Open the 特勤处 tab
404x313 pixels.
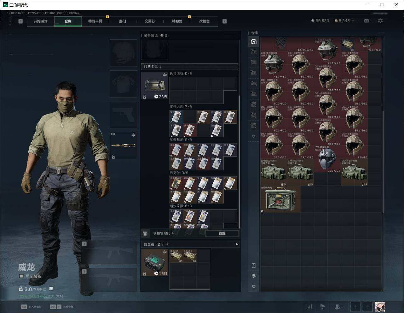177,21
